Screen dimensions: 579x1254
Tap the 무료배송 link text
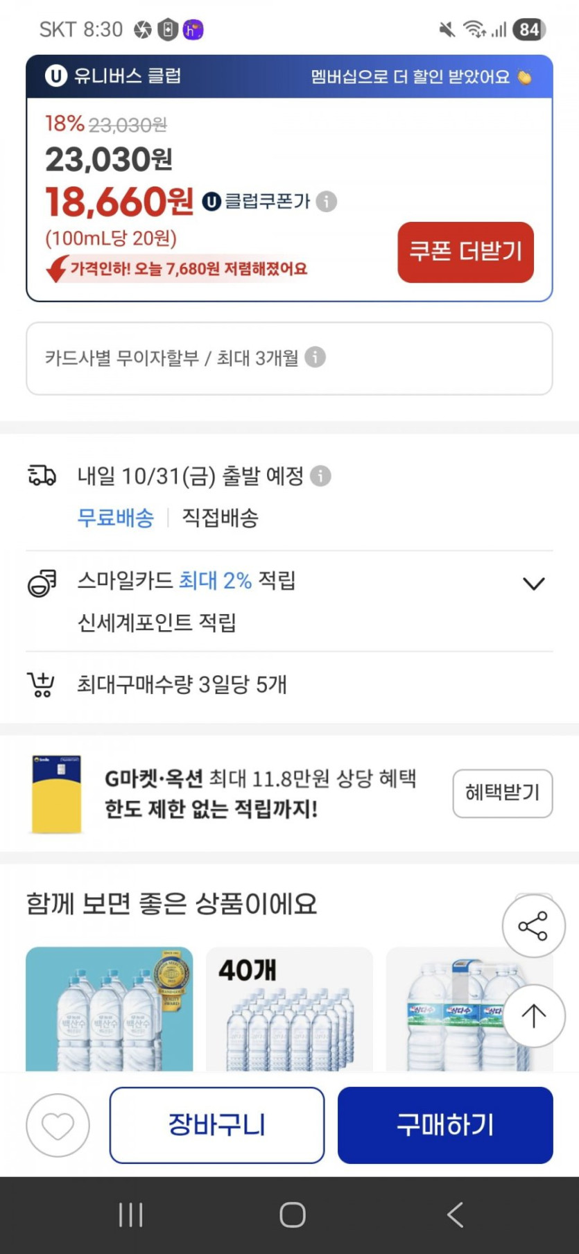pyautogui.click(x=116, y=518)
